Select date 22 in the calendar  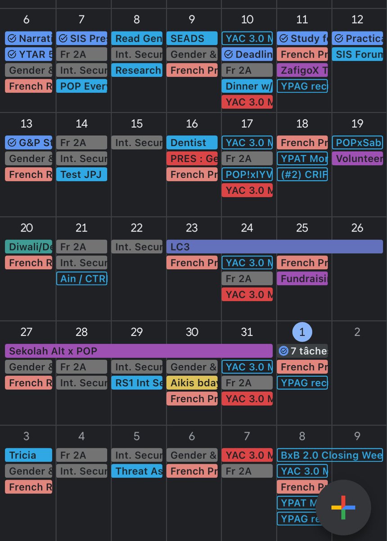pyautogui.click(x=137, y=228)
